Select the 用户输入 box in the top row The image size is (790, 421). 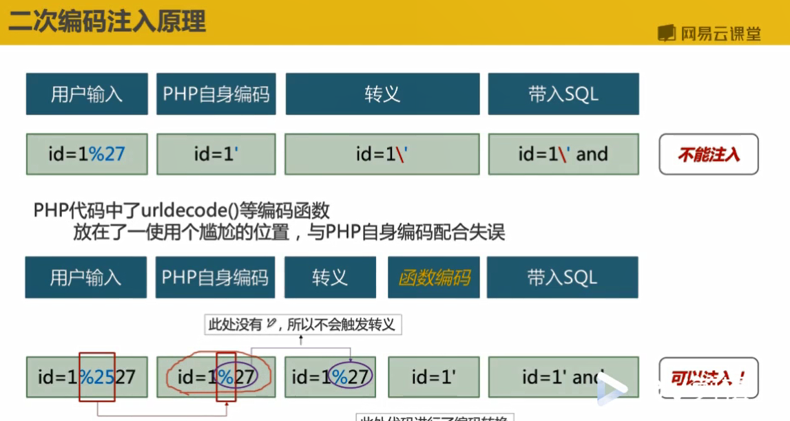(85, 93)
